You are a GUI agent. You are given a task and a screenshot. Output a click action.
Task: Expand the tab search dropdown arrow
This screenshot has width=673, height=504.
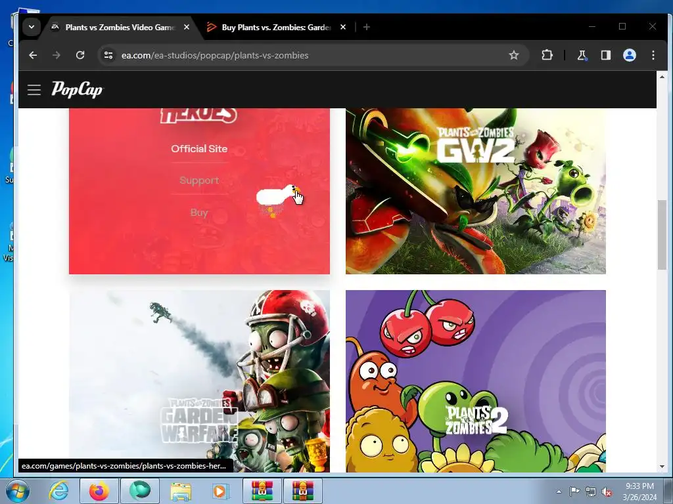coord(32,27)
